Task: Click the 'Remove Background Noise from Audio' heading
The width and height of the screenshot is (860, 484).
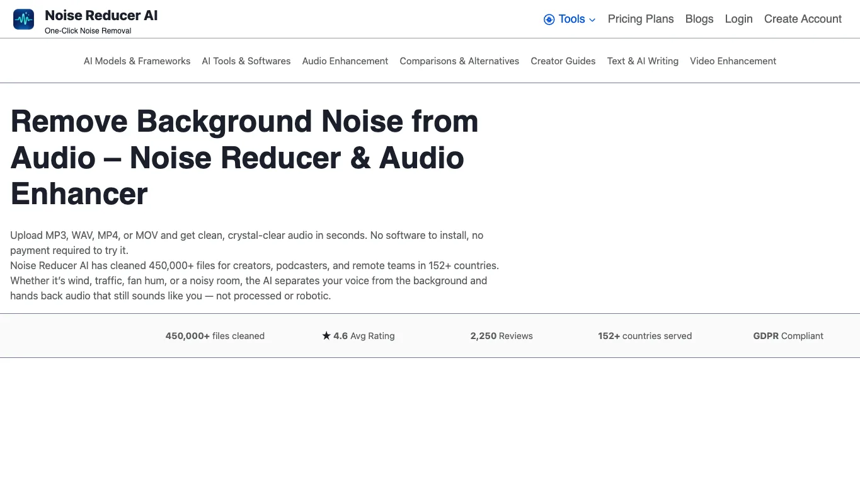Action: tap(244, 158)
